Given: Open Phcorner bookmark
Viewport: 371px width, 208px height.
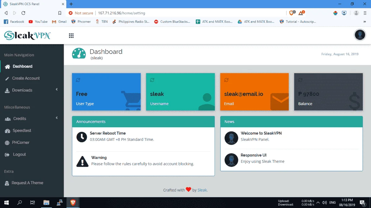Looking at the screenshot, I should point(81,22).
